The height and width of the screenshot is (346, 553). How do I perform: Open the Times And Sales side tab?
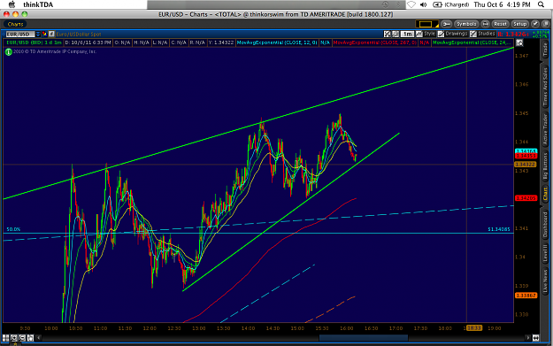(x=545, y=86)
